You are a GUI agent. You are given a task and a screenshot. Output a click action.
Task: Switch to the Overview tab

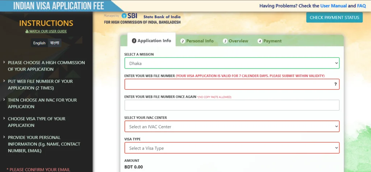pos(235,41)
